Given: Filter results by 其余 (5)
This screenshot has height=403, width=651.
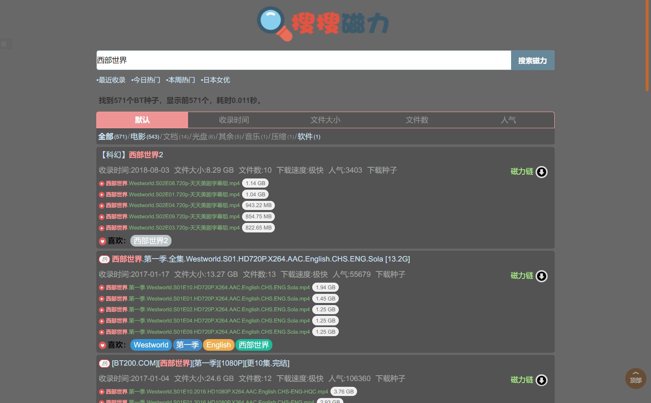Looking at the screenshot, I should click(x=230, y=137).
